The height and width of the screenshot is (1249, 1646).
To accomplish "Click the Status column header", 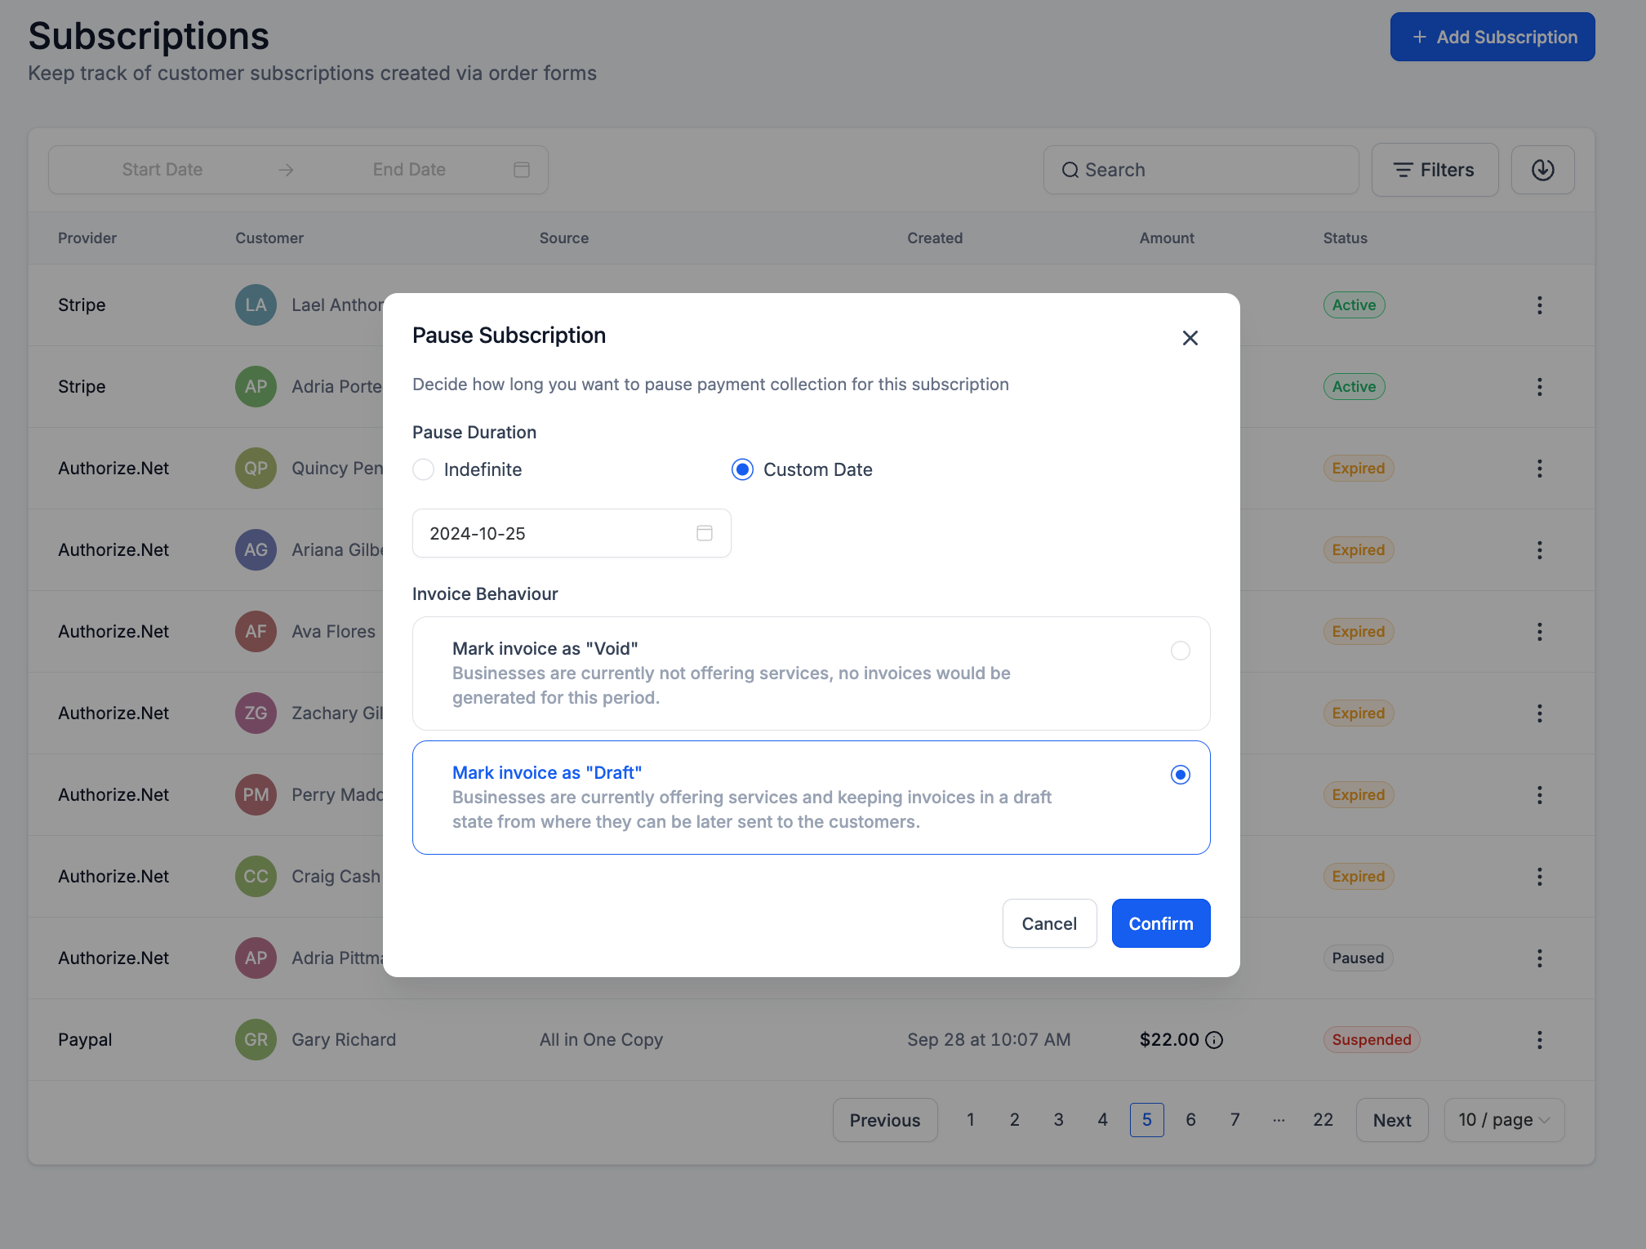I will [1345, 238].
